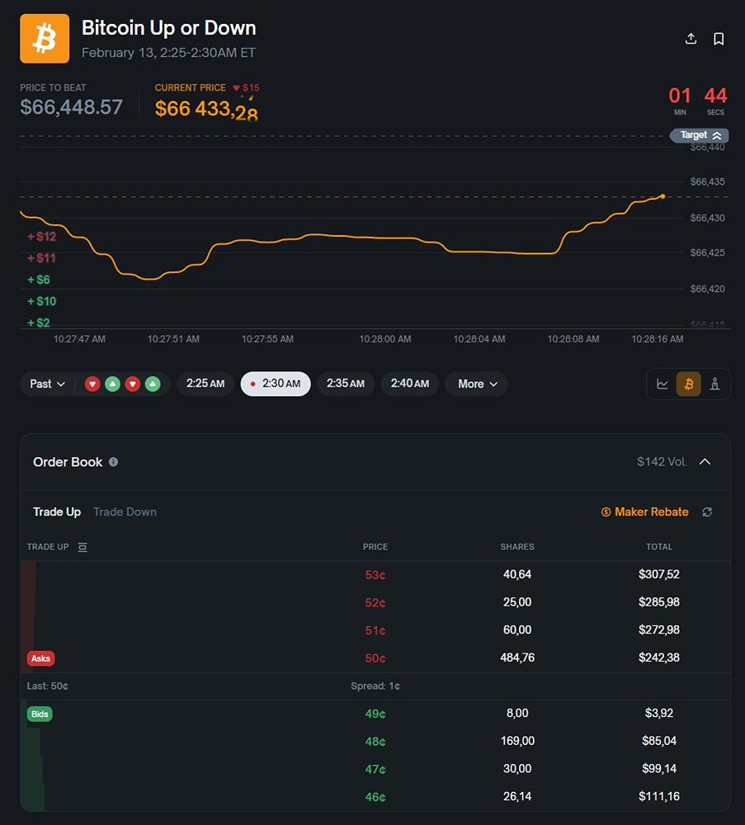Click the $142 Vol. label
This screenshot has height=825, width=745.
[662, 462]
